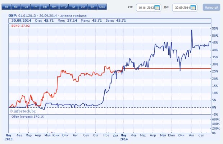Click the 600K volume axis label
223x144 pixels.
[x=216, y=119]
